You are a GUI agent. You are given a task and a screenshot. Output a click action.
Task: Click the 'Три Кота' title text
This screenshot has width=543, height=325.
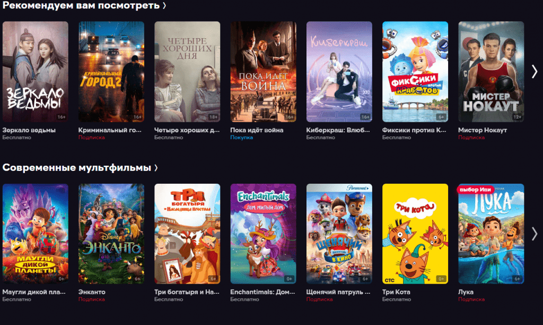coord(396,292)
